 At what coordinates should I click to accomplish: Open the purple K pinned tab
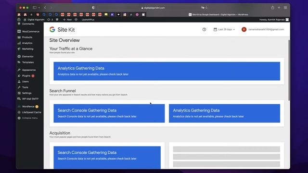(x=112, y=14)
